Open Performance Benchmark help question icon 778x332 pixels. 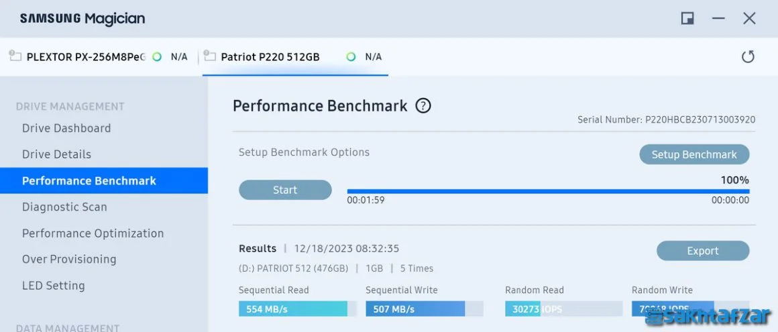423,106
